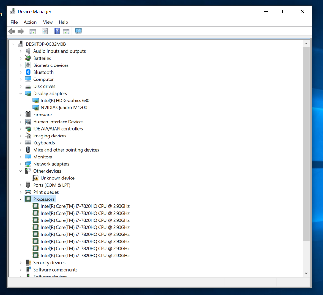Click the Show/Hide Action Pane toolbar icon
Viewport: 323px width, 295px height.
(x=66, y=31)
